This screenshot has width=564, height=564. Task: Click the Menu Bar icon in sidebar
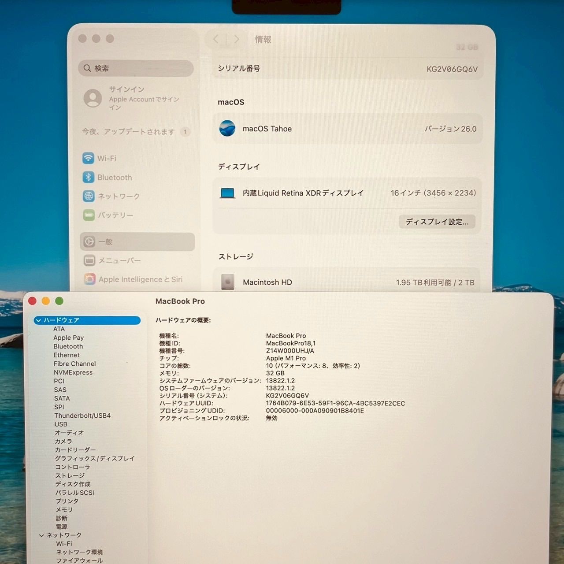[89, 260]
